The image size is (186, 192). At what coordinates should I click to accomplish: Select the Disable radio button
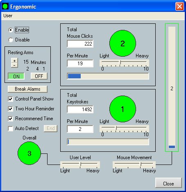point(11,40)
